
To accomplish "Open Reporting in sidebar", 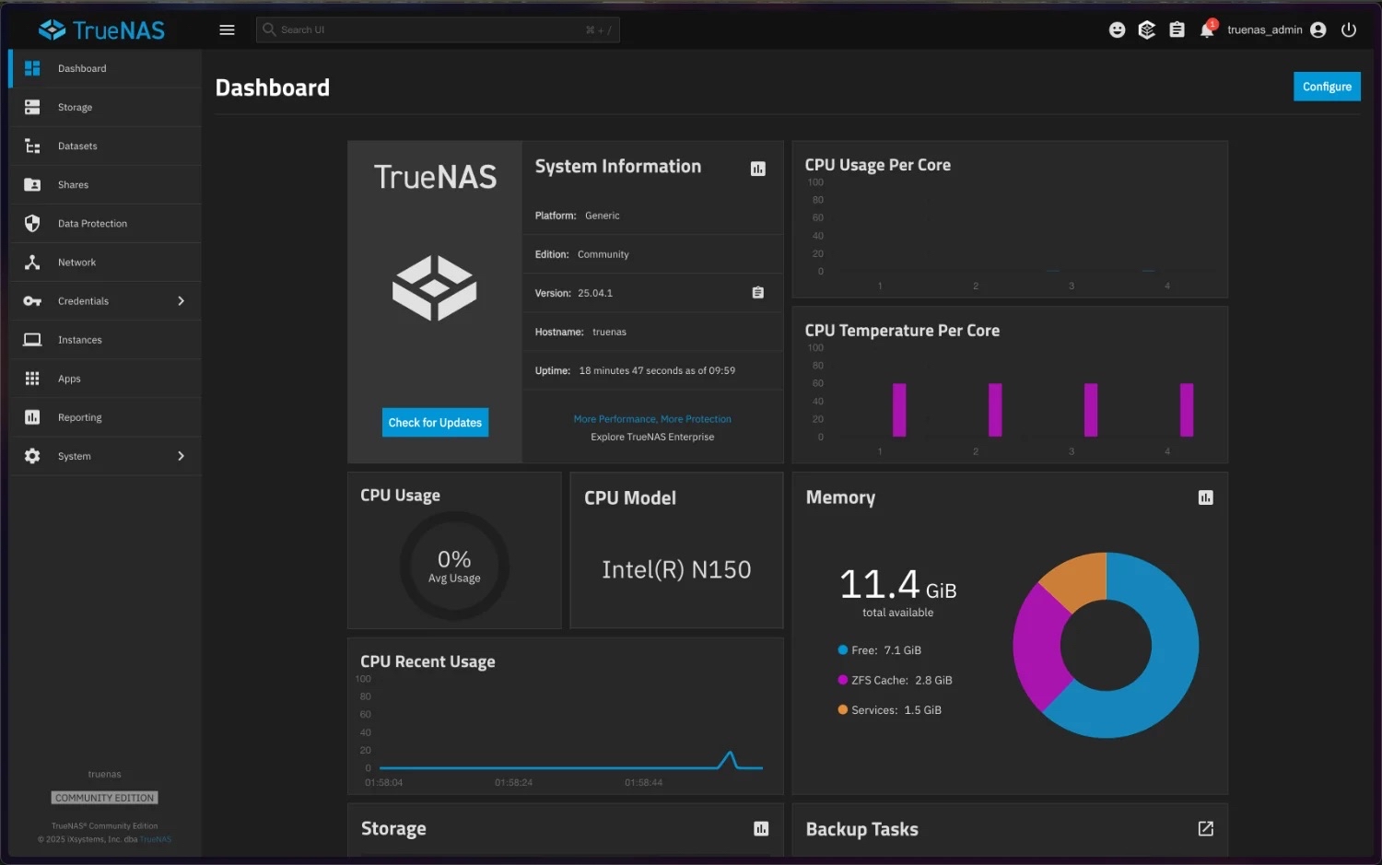I will 105,417.
